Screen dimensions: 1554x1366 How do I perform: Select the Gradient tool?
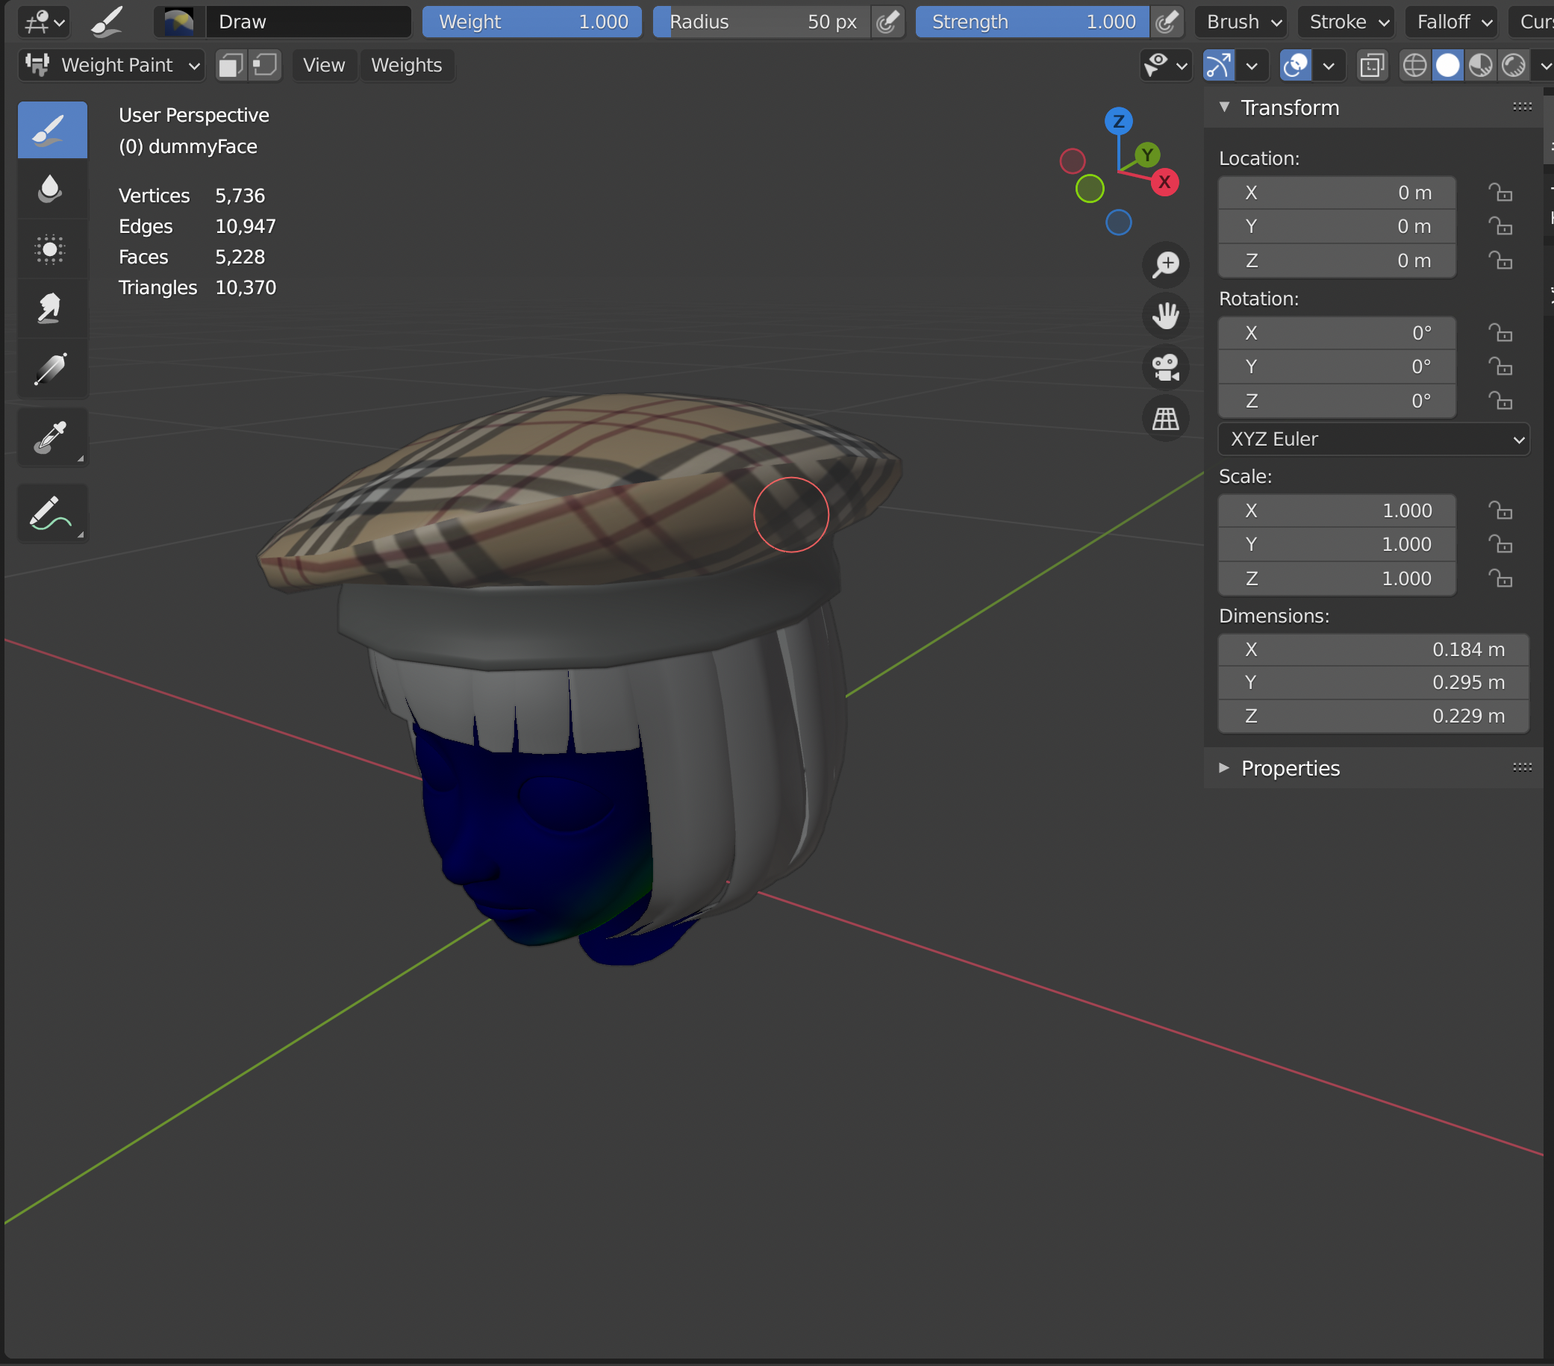tap(52, 369)
